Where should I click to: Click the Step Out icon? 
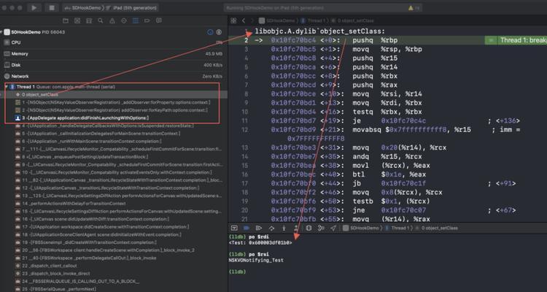pos(296,228)
